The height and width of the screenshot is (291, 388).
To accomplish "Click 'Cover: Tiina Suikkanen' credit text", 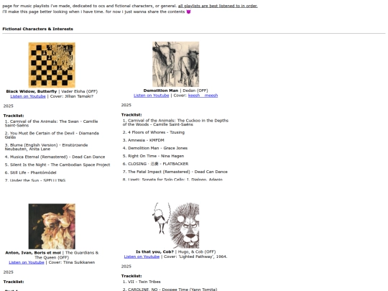I will [x=72, y=262].
